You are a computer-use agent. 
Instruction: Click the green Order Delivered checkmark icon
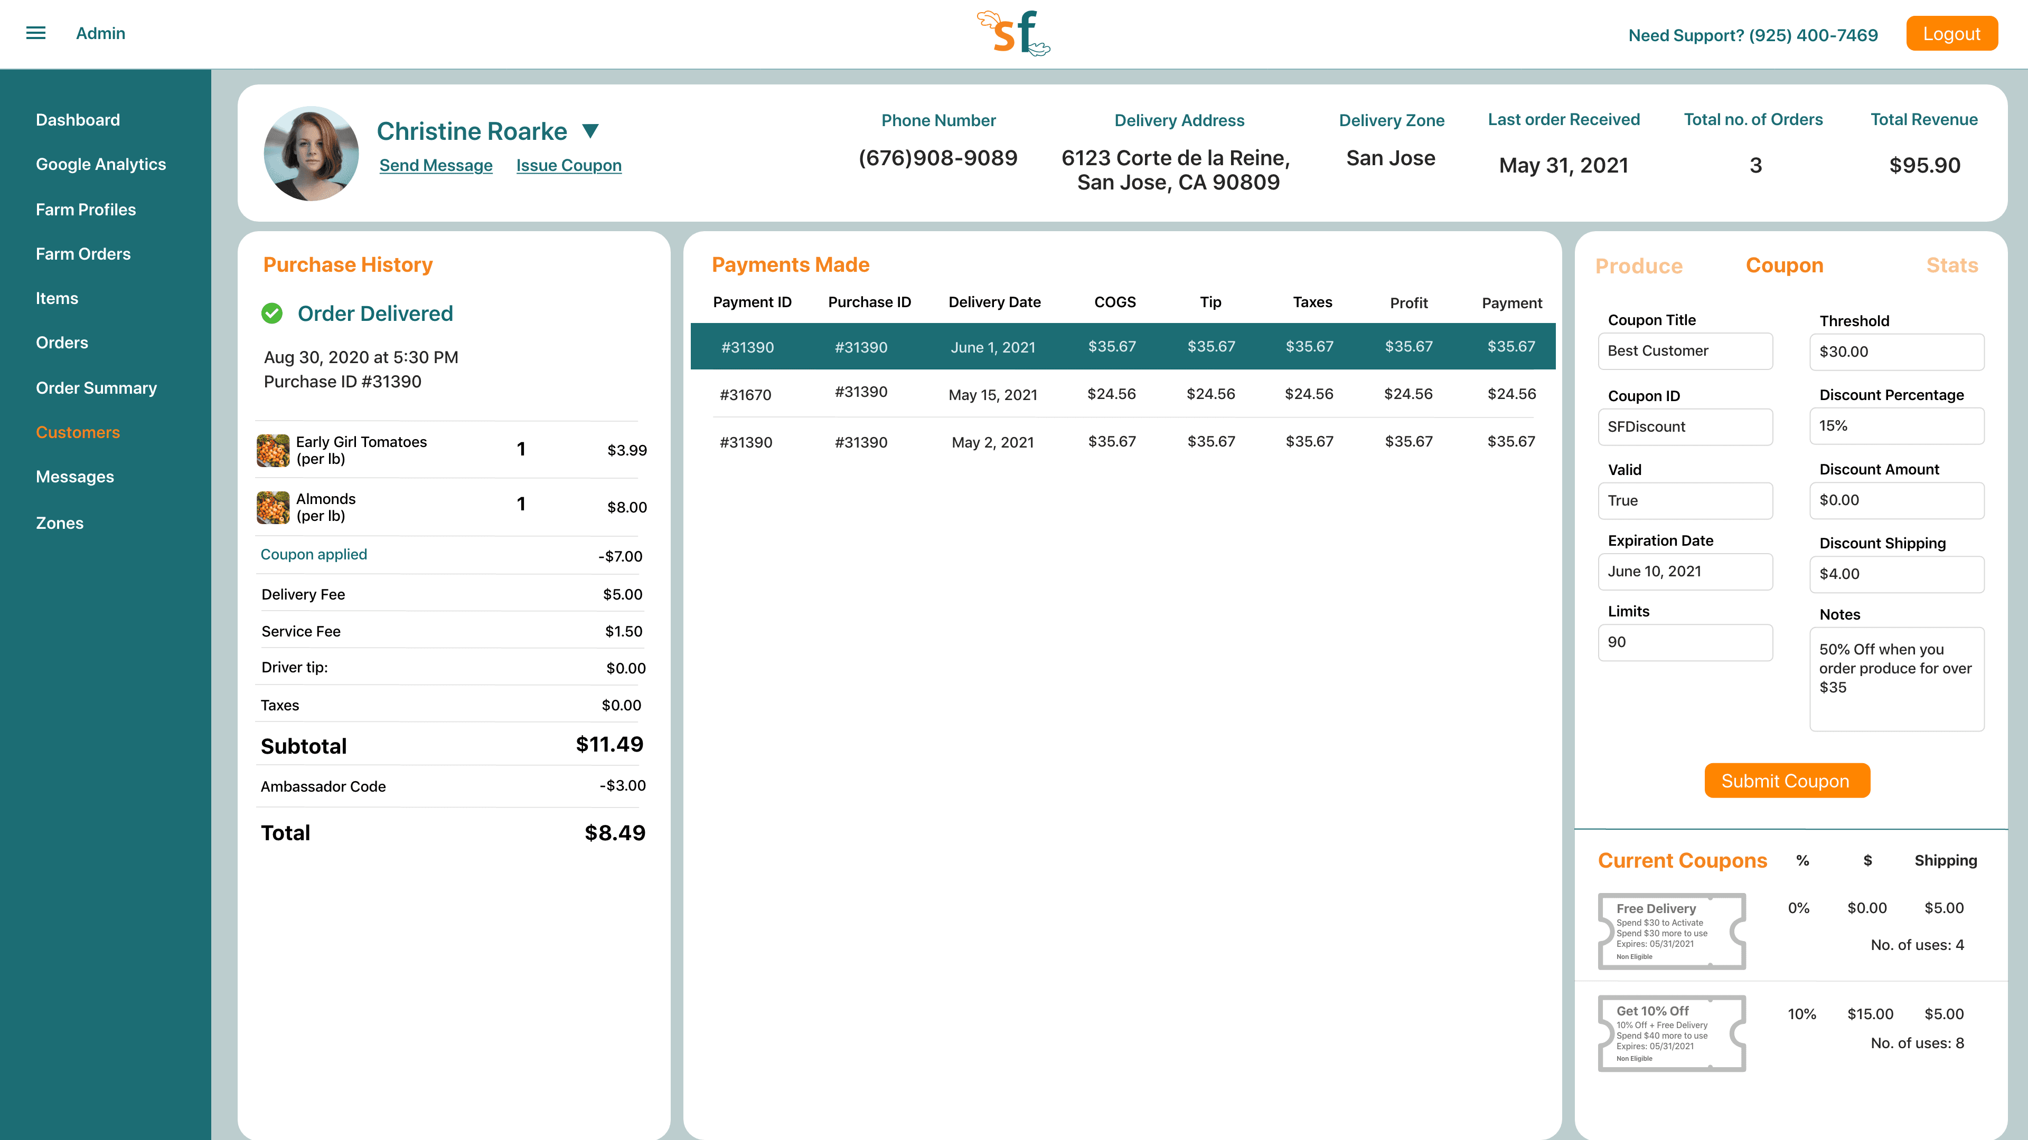[x=271, y=313]
